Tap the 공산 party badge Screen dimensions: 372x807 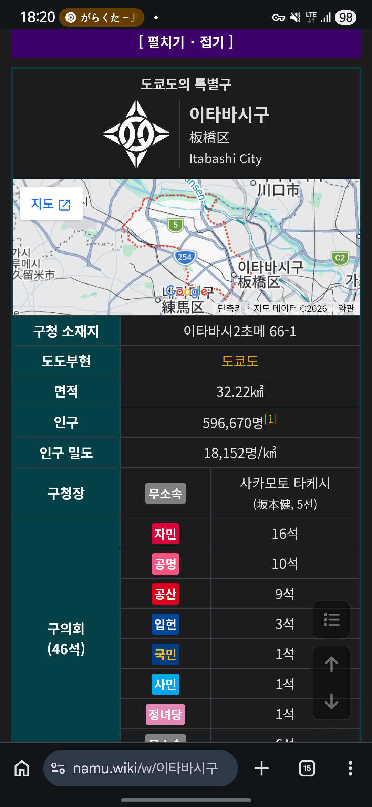(165, 594)
